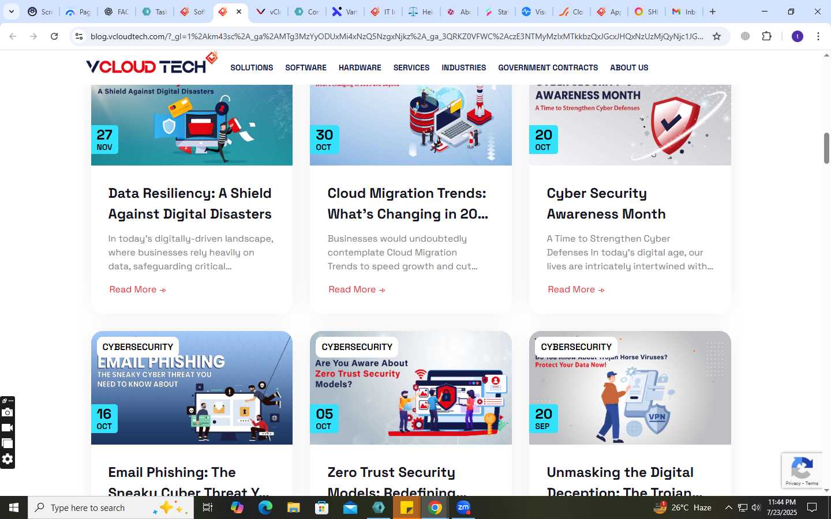The image size is (831, 519).
Task: Open Sticky Notes from taskbar
Action: click(x=407, y=507)
